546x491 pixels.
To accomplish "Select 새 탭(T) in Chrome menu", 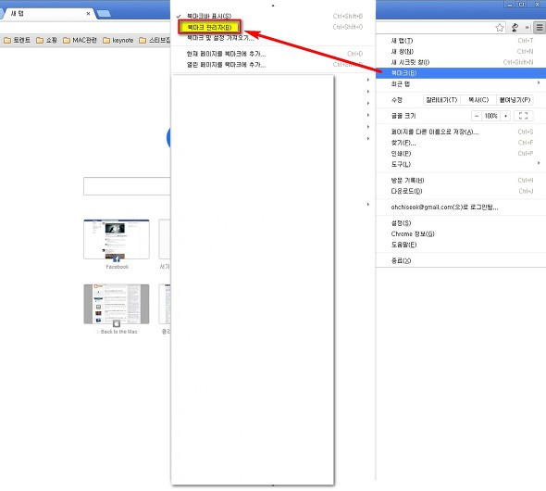I will (x=461, y=41).
